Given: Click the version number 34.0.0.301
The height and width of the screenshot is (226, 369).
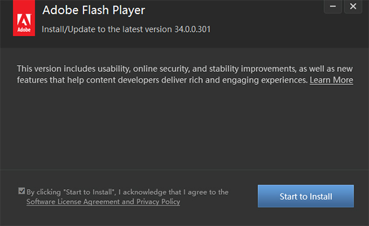Looking at the screenshot, I should click(x=192, y=29).
